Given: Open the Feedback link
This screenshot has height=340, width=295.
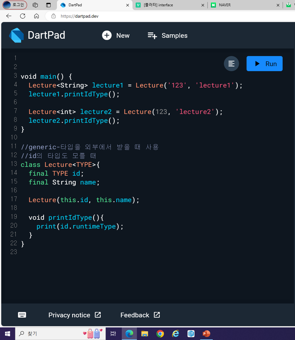Looking at the screenshot, I should pyautogui.click(x=140, y=315).
